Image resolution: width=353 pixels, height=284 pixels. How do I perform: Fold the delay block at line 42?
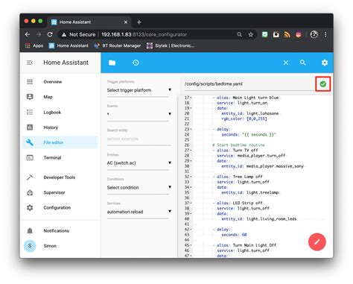(x=191, y=230)
